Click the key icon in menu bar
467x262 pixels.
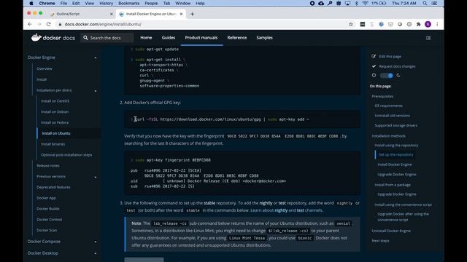pyautogui.click(x=330, y=3)
